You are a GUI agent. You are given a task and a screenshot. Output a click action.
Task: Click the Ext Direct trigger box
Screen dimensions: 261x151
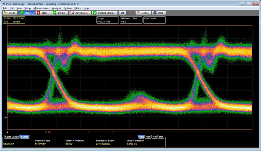tap(131, 20)
